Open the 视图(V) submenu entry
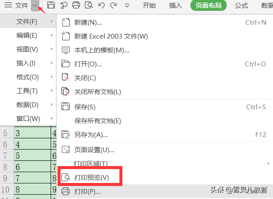 click(28, 49)
